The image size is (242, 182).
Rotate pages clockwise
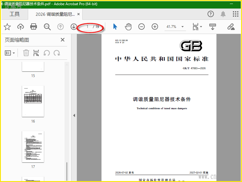coord(57,53)
